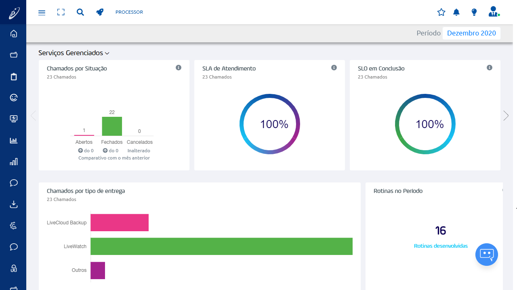Image resolution: width=517 pixels, height=290 pixels.
Task: Open the download icon in the sidebar
Action: coord(14,204)
